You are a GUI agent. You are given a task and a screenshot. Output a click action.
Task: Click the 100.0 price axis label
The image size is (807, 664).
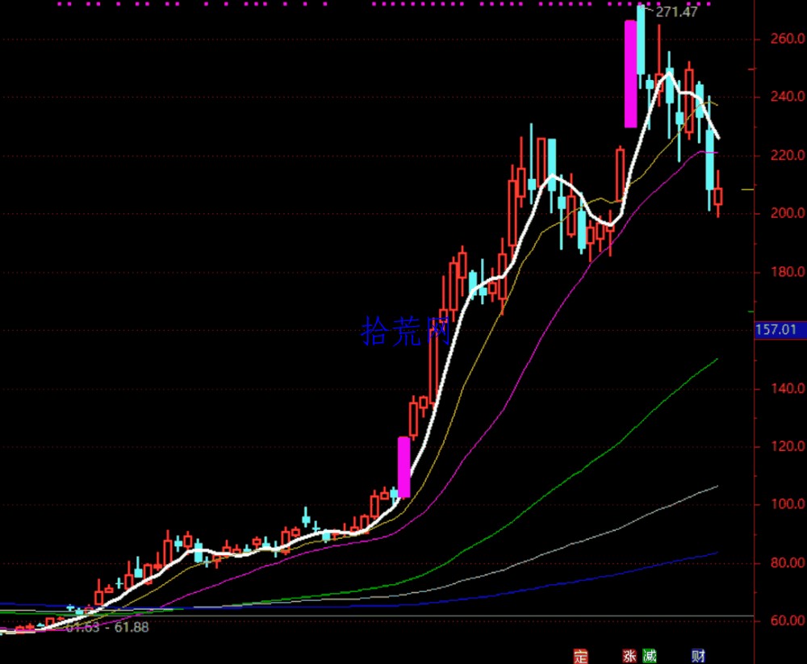coord(788,504)
